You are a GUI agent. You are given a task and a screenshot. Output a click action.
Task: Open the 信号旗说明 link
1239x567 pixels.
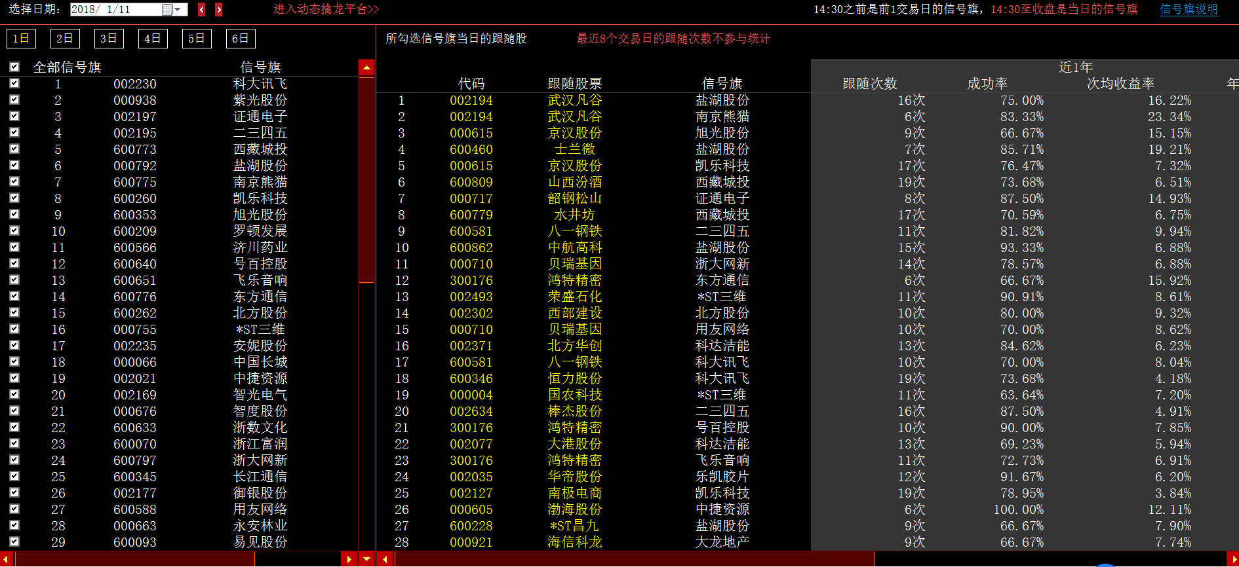[x=1189, y=9]
